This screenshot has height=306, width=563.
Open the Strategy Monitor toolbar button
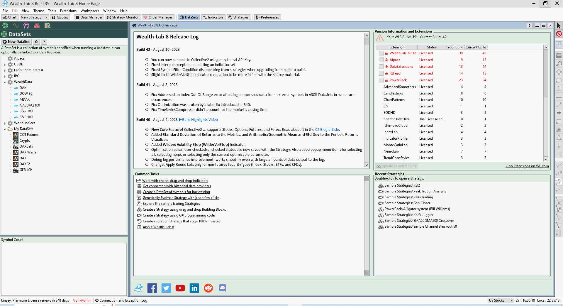(123, 17)
